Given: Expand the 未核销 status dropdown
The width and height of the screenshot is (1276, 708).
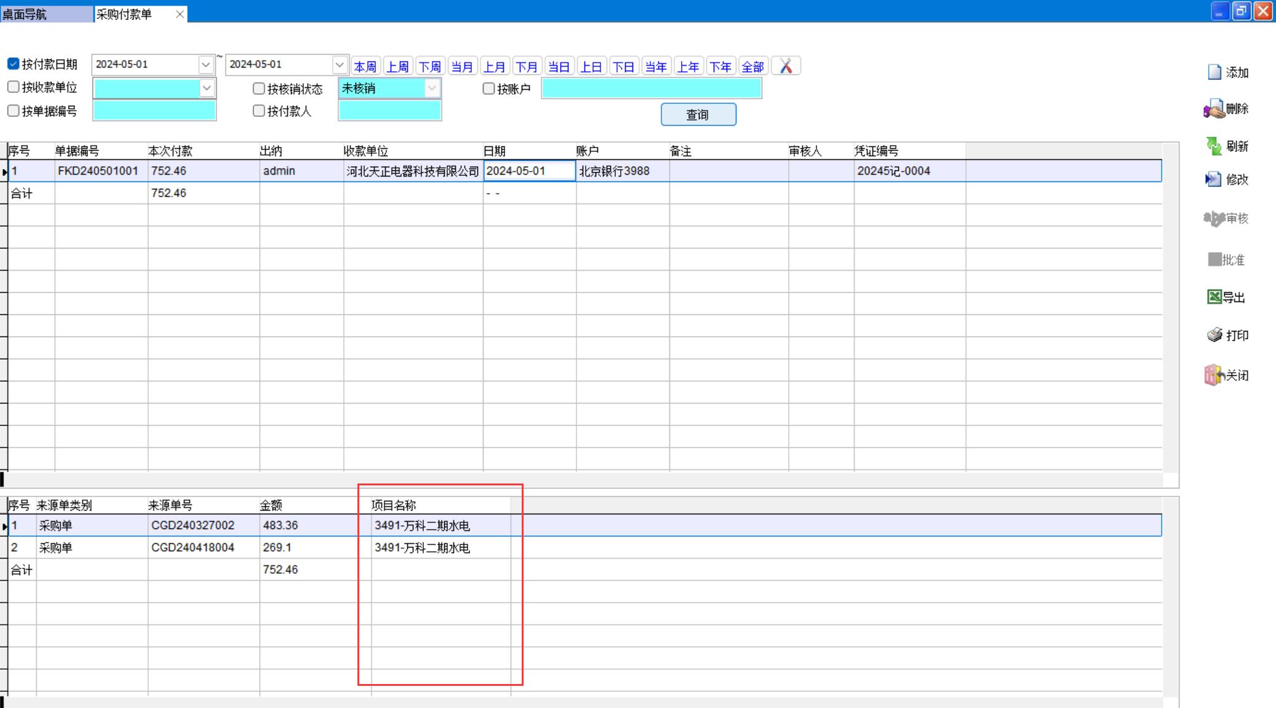Looking at the screenshot, I should click(x=432, y=89).
